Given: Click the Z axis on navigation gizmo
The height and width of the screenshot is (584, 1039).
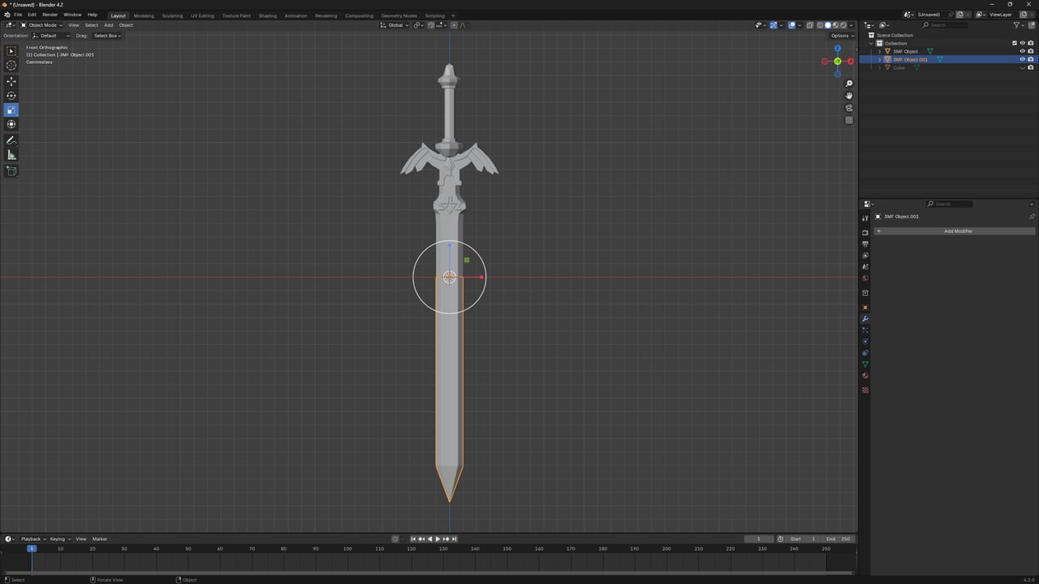Looking at the screenshot, I should 838,49.
